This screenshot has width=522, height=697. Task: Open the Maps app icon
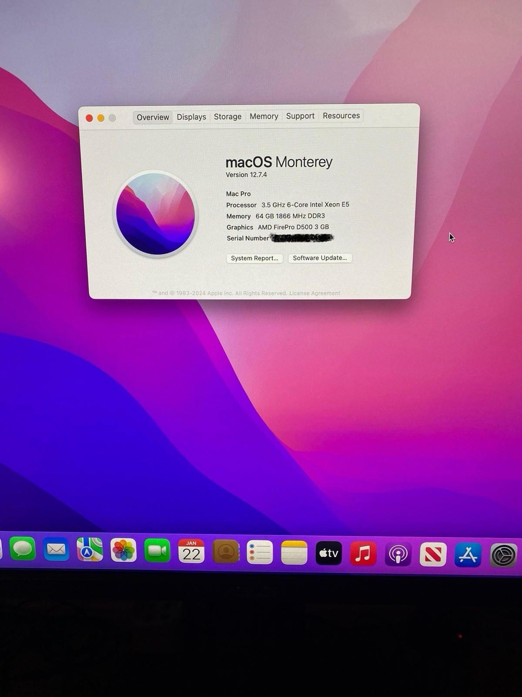[x=90, y=550]
